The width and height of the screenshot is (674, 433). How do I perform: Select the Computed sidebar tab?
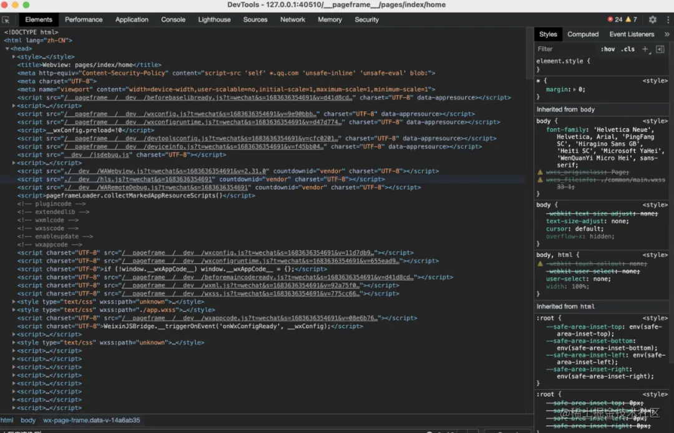click(x=583, y=34)
